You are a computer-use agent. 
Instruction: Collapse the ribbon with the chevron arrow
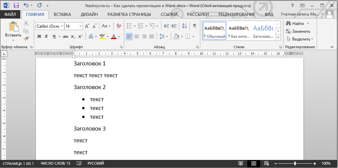[x=332, y=47]
